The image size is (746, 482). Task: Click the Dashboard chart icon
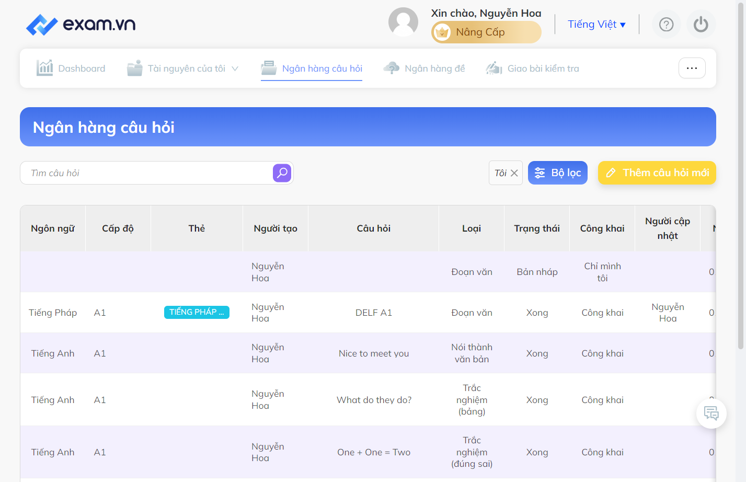tap(44, 68)
